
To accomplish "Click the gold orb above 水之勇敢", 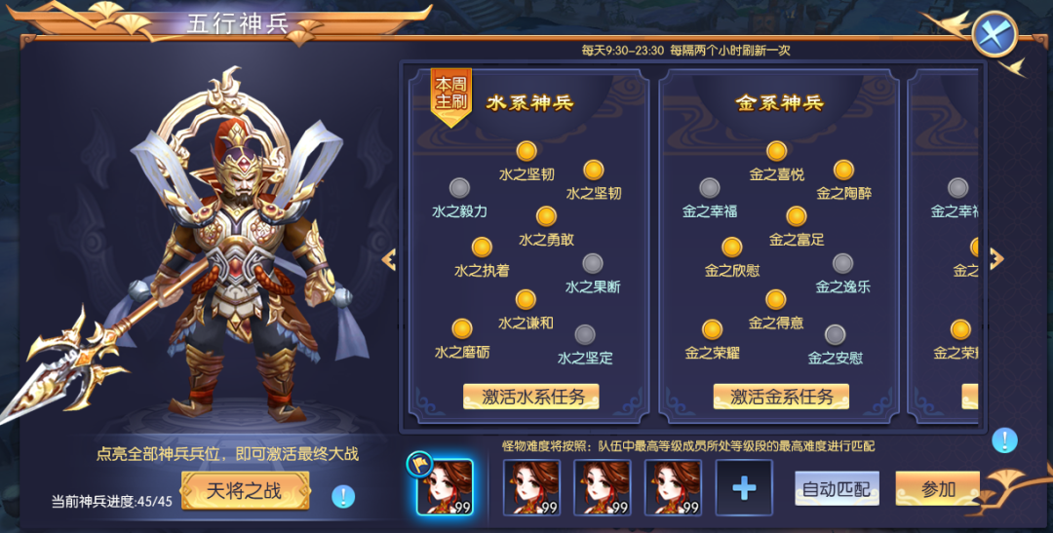I will tap(546, 216).
